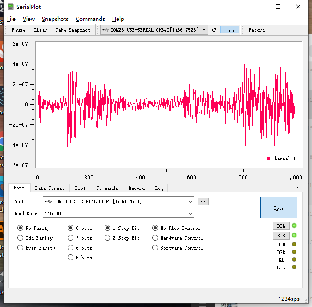Choose the 7 bits radio option

pos(71,238)
